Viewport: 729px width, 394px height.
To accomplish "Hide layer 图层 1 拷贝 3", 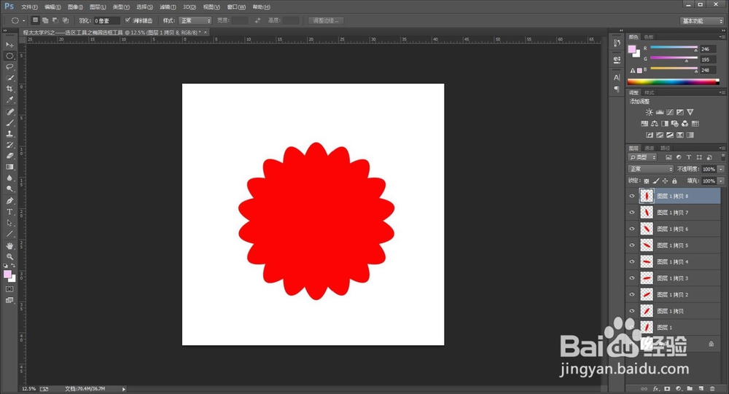I will pyautogui.click(x=632, y=278).
